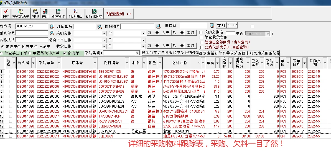Click 显示当前订单有需求采购但未勾先为采购的记录 button
The height and width of the screenshot is (151, 331).
pyautogui.click(x=240, y=53)
